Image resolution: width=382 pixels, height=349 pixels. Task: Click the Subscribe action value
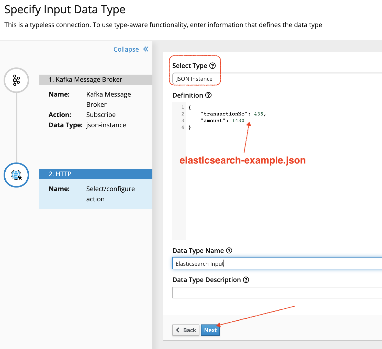tap(101, 115)
